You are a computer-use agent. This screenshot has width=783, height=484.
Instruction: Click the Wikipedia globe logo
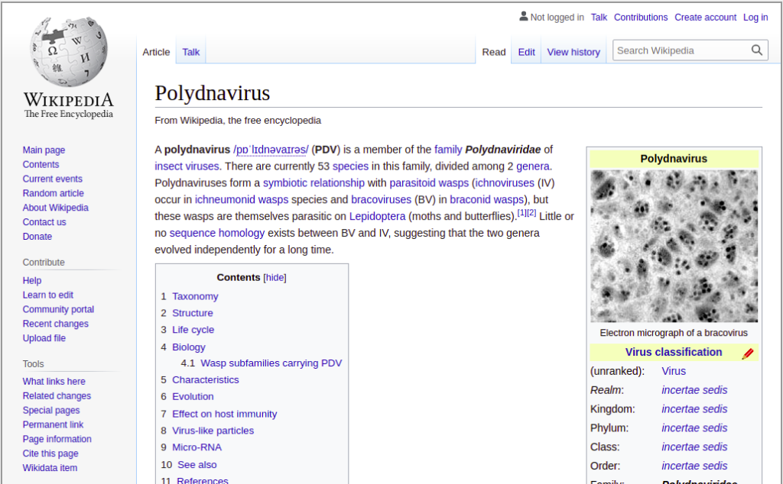[68, 52]
